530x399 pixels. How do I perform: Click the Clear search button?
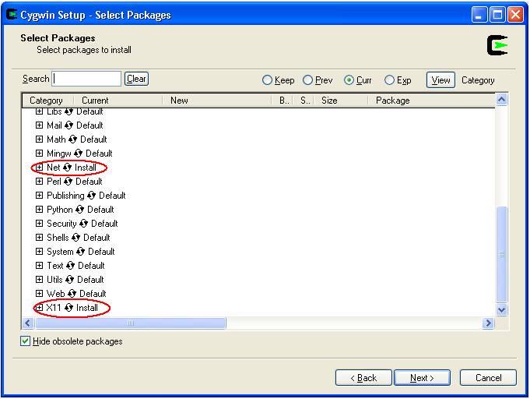[136, 79]
